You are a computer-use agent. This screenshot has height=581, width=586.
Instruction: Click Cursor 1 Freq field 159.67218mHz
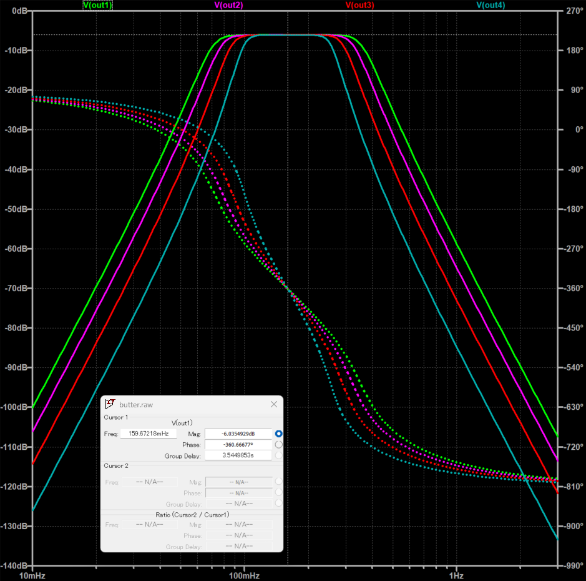(149, 434)
